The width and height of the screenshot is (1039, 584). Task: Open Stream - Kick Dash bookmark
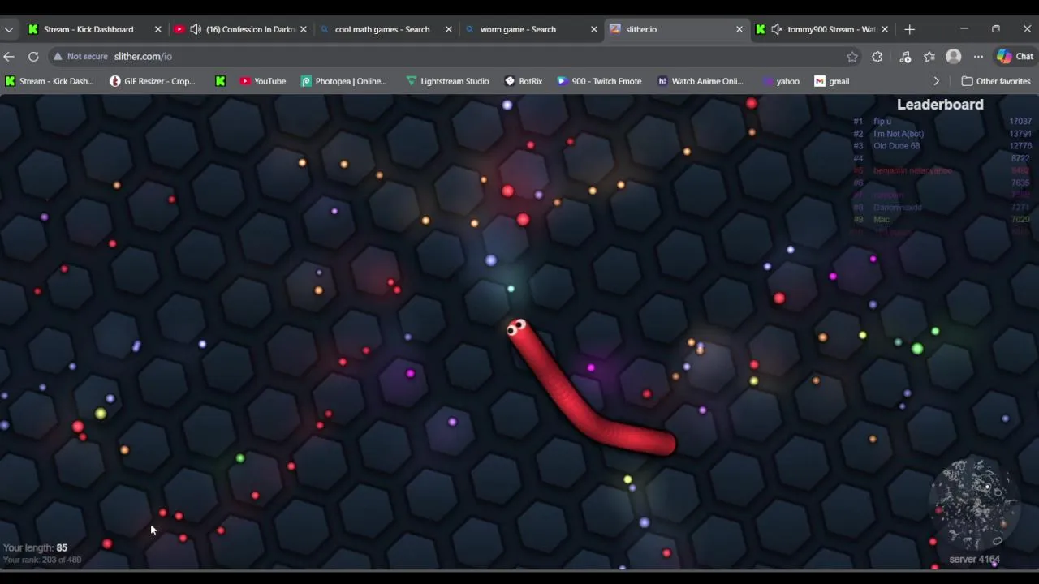coord(50,81)
